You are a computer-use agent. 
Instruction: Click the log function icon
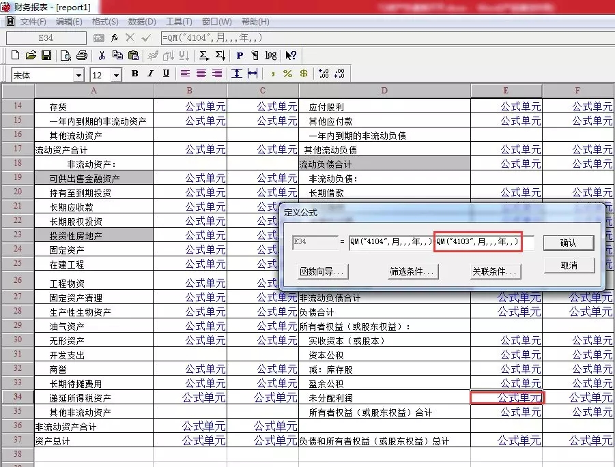point(270,55)
